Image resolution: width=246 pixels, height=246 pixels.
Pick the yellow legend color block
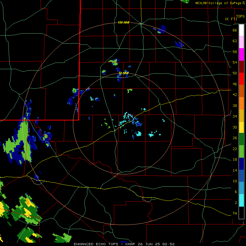241,128
